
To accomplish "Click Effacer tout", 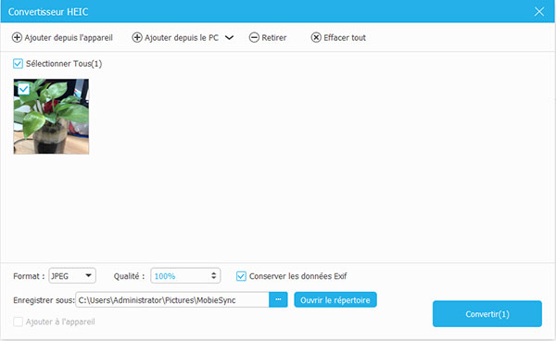I will point(338,38).
